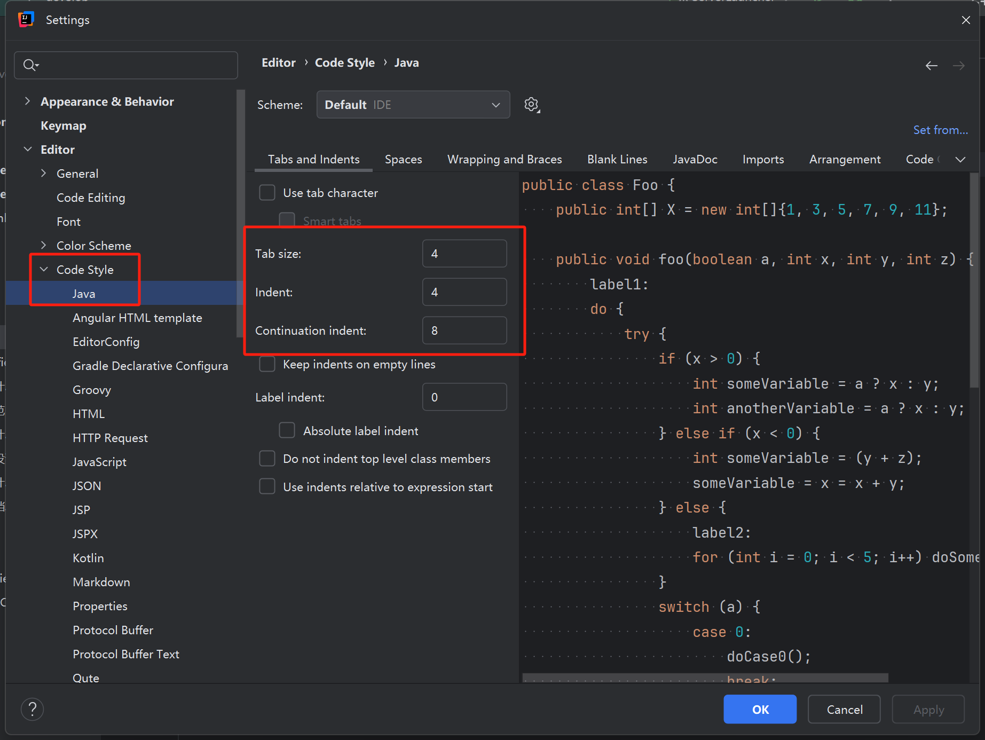This screenshot has width=985, height=740.
Task: Focus the Indent field
Action: pos(464,292)
